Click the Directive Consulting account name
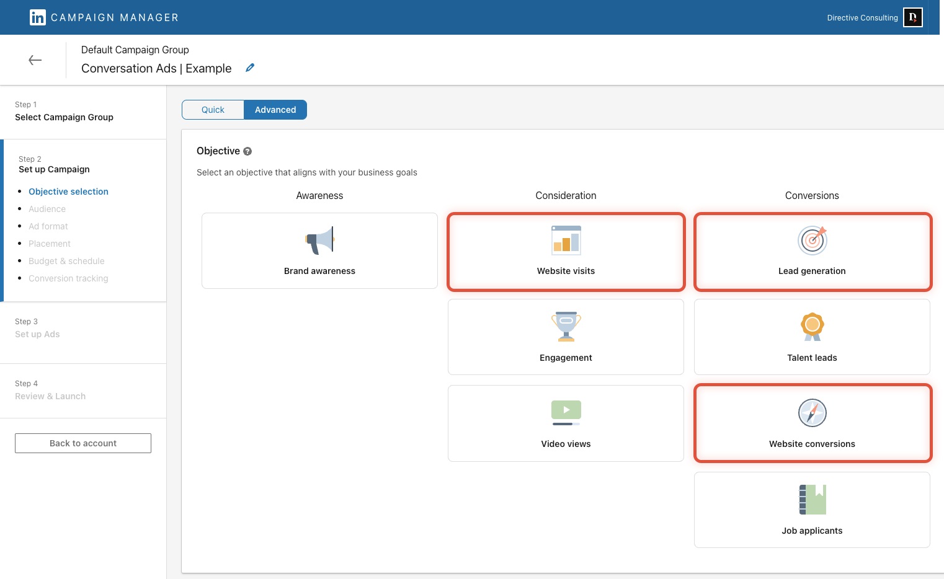The image size is (944, 579). tap(862, 18)
